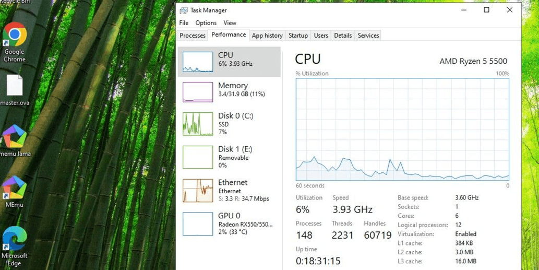Open the memu lama desktop shortcut
Screen dimensions: 539x270
tap(14, 137)
